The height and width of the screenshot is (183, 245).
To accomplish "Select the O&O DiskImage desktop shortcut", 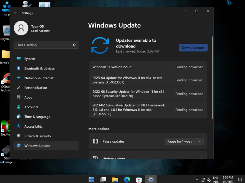I will (x=7, y=154).
